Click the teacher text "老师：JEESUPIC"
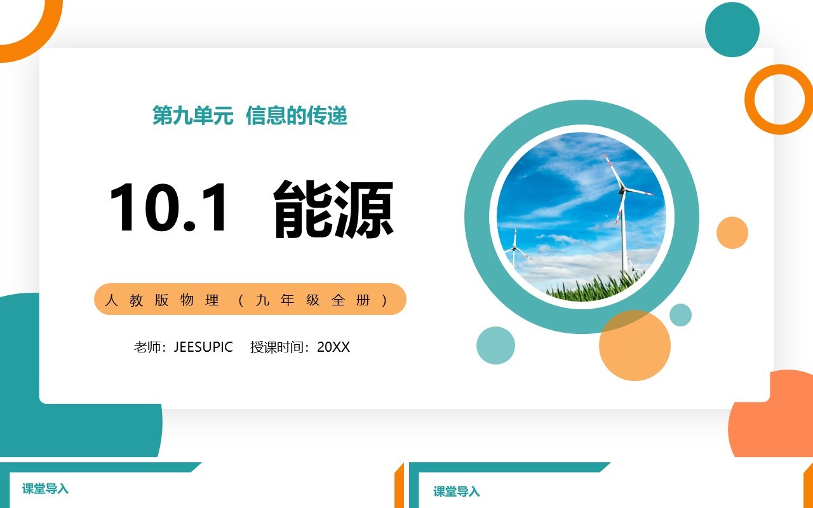This screenshot has height=508, width=813. tap(184, 347)
